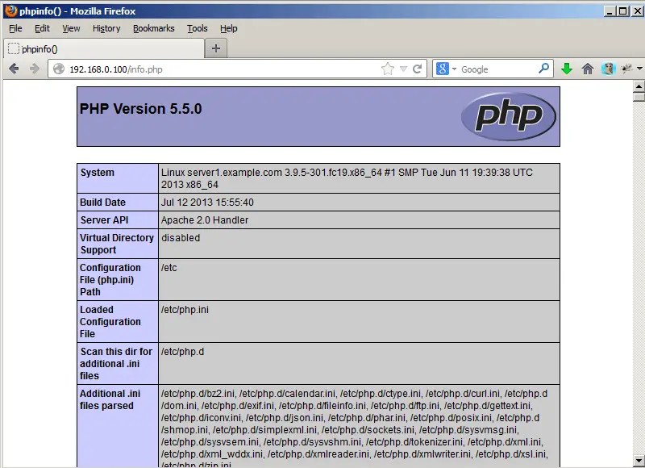Click the '/etc/php.ini' value

[185, 310]
